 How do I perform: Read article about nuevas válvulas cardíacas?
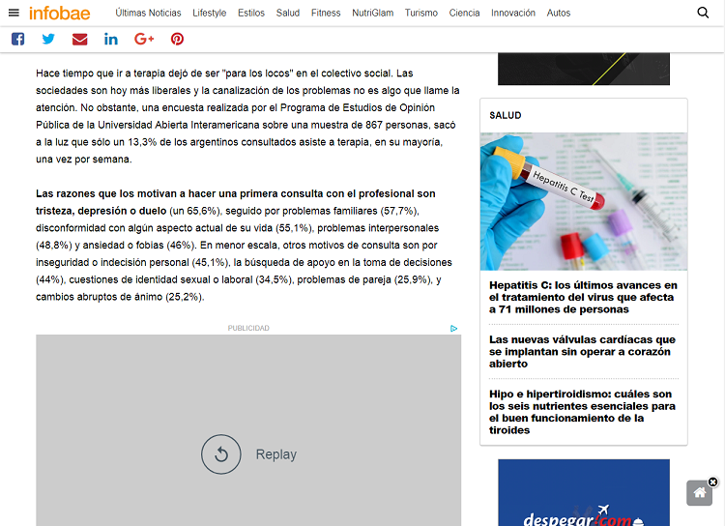coord(583,351)
